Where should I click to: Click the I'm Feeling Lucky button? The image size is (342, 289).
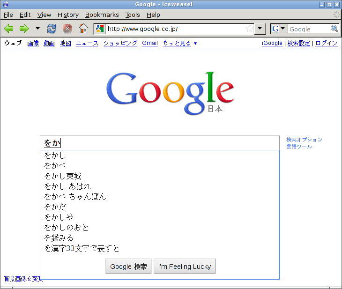(x=185, y=266)
